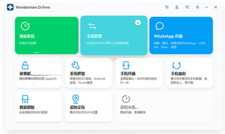This screenshot has width=225, height=134.
Task: Click the feedback message icon
Action: coord(187,7)
